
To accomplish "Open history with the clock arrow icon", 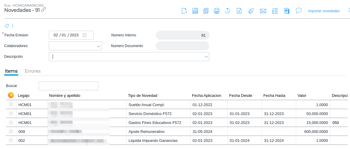I will tap(227, 11).
